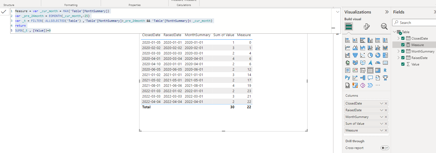Commit the DAX formula with checkmark
The height and width of the screenshot is (153, 436).
[4, 12]
